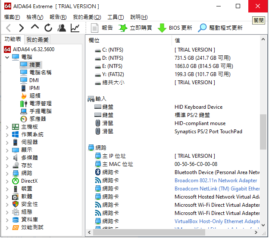This screenshot has width=269, height=239.
Task: Click the 效能測試 benchmark icon
Action: 16,228
